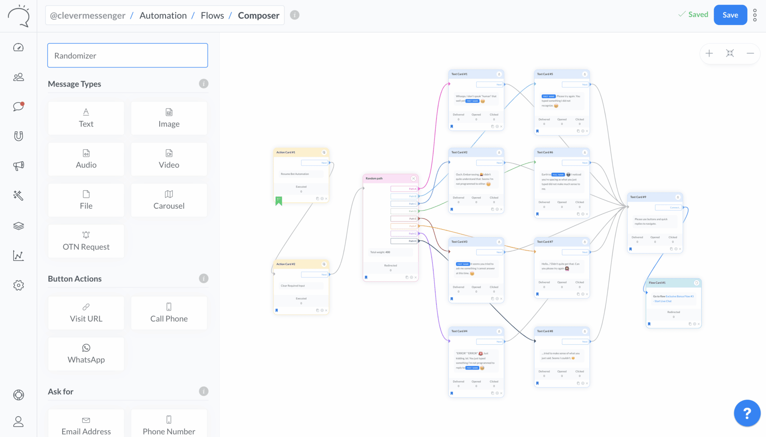The width and height of the screenshot is (766, 437).
Task: Click the Save button
Action: 730,15
